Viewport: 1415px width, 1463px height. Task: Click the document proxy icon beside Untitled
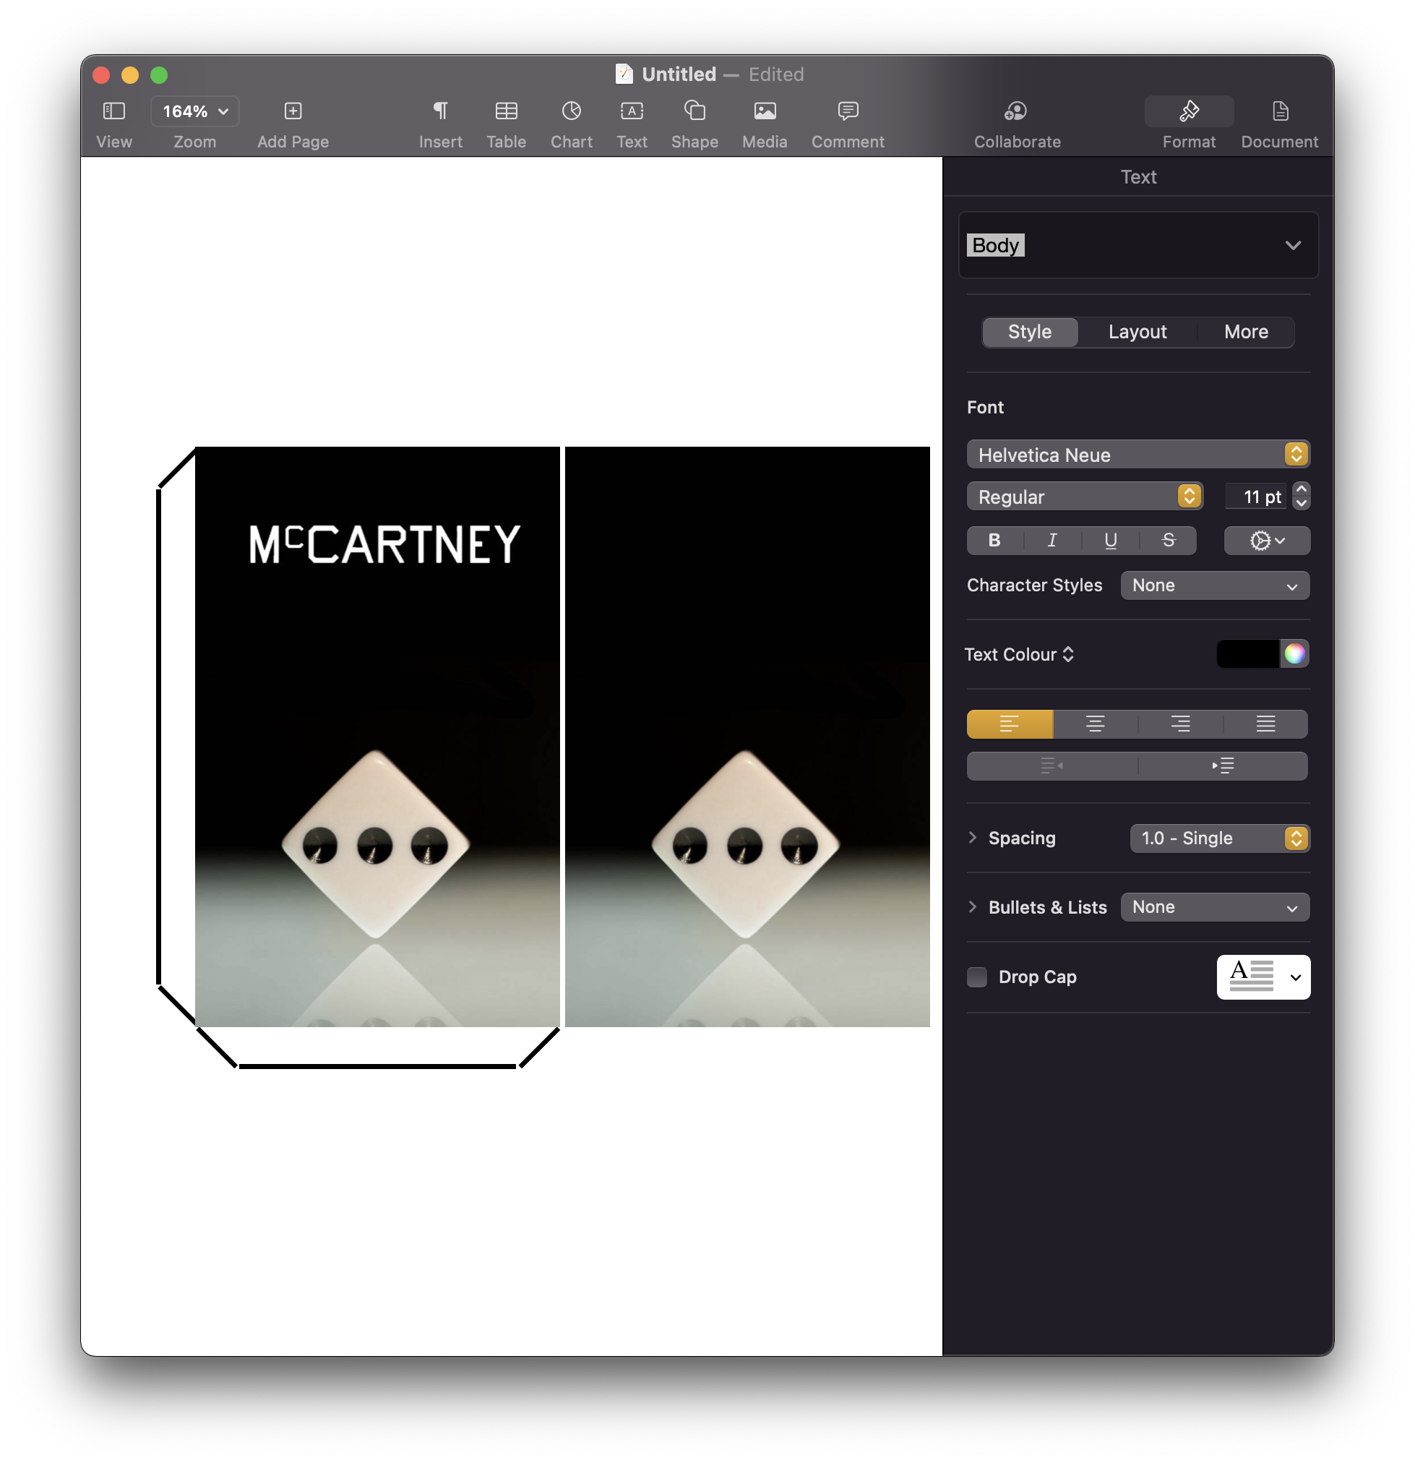624,74
